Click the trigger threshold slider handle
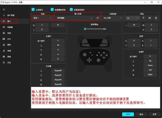 [x=85, y=29]
